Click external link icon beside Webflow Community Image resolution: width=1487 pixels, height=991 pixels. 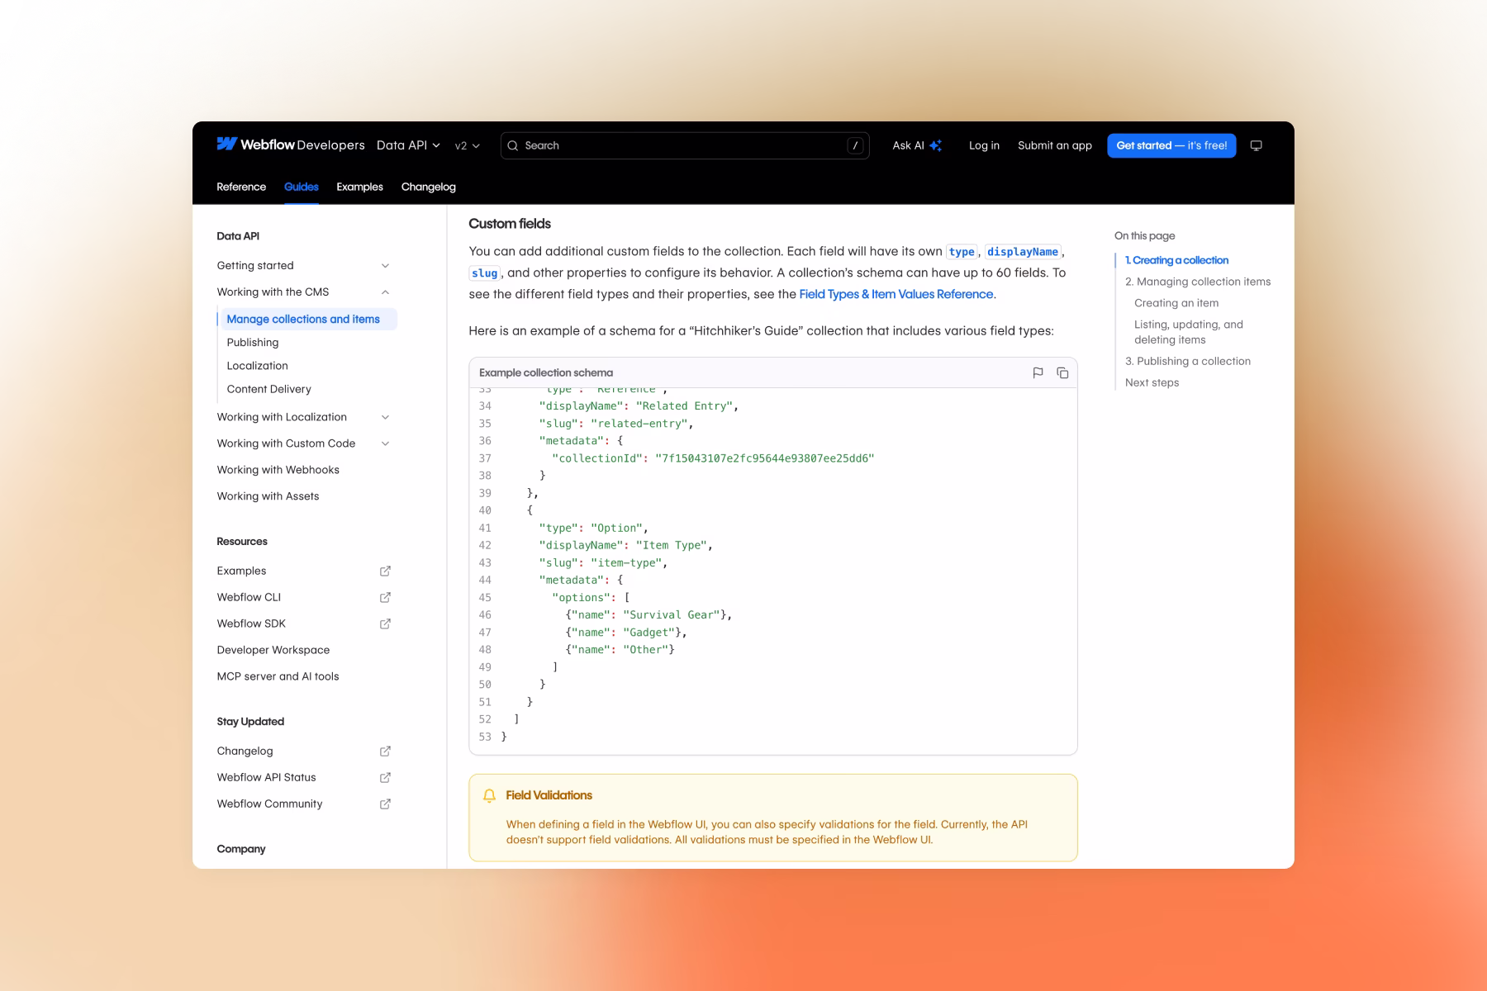tap(385, 804)
